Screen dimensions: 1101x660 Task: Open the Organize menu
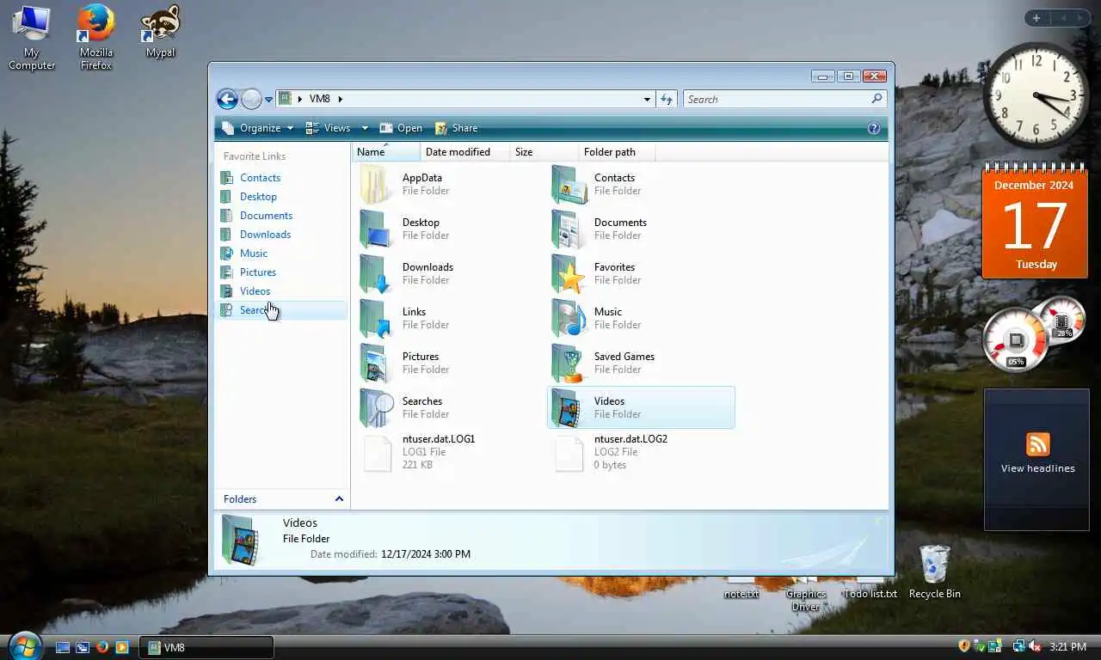257,128
